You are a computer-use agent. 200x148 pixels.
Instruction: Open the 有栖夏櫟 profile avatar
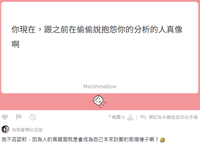[x=5, y=129]
